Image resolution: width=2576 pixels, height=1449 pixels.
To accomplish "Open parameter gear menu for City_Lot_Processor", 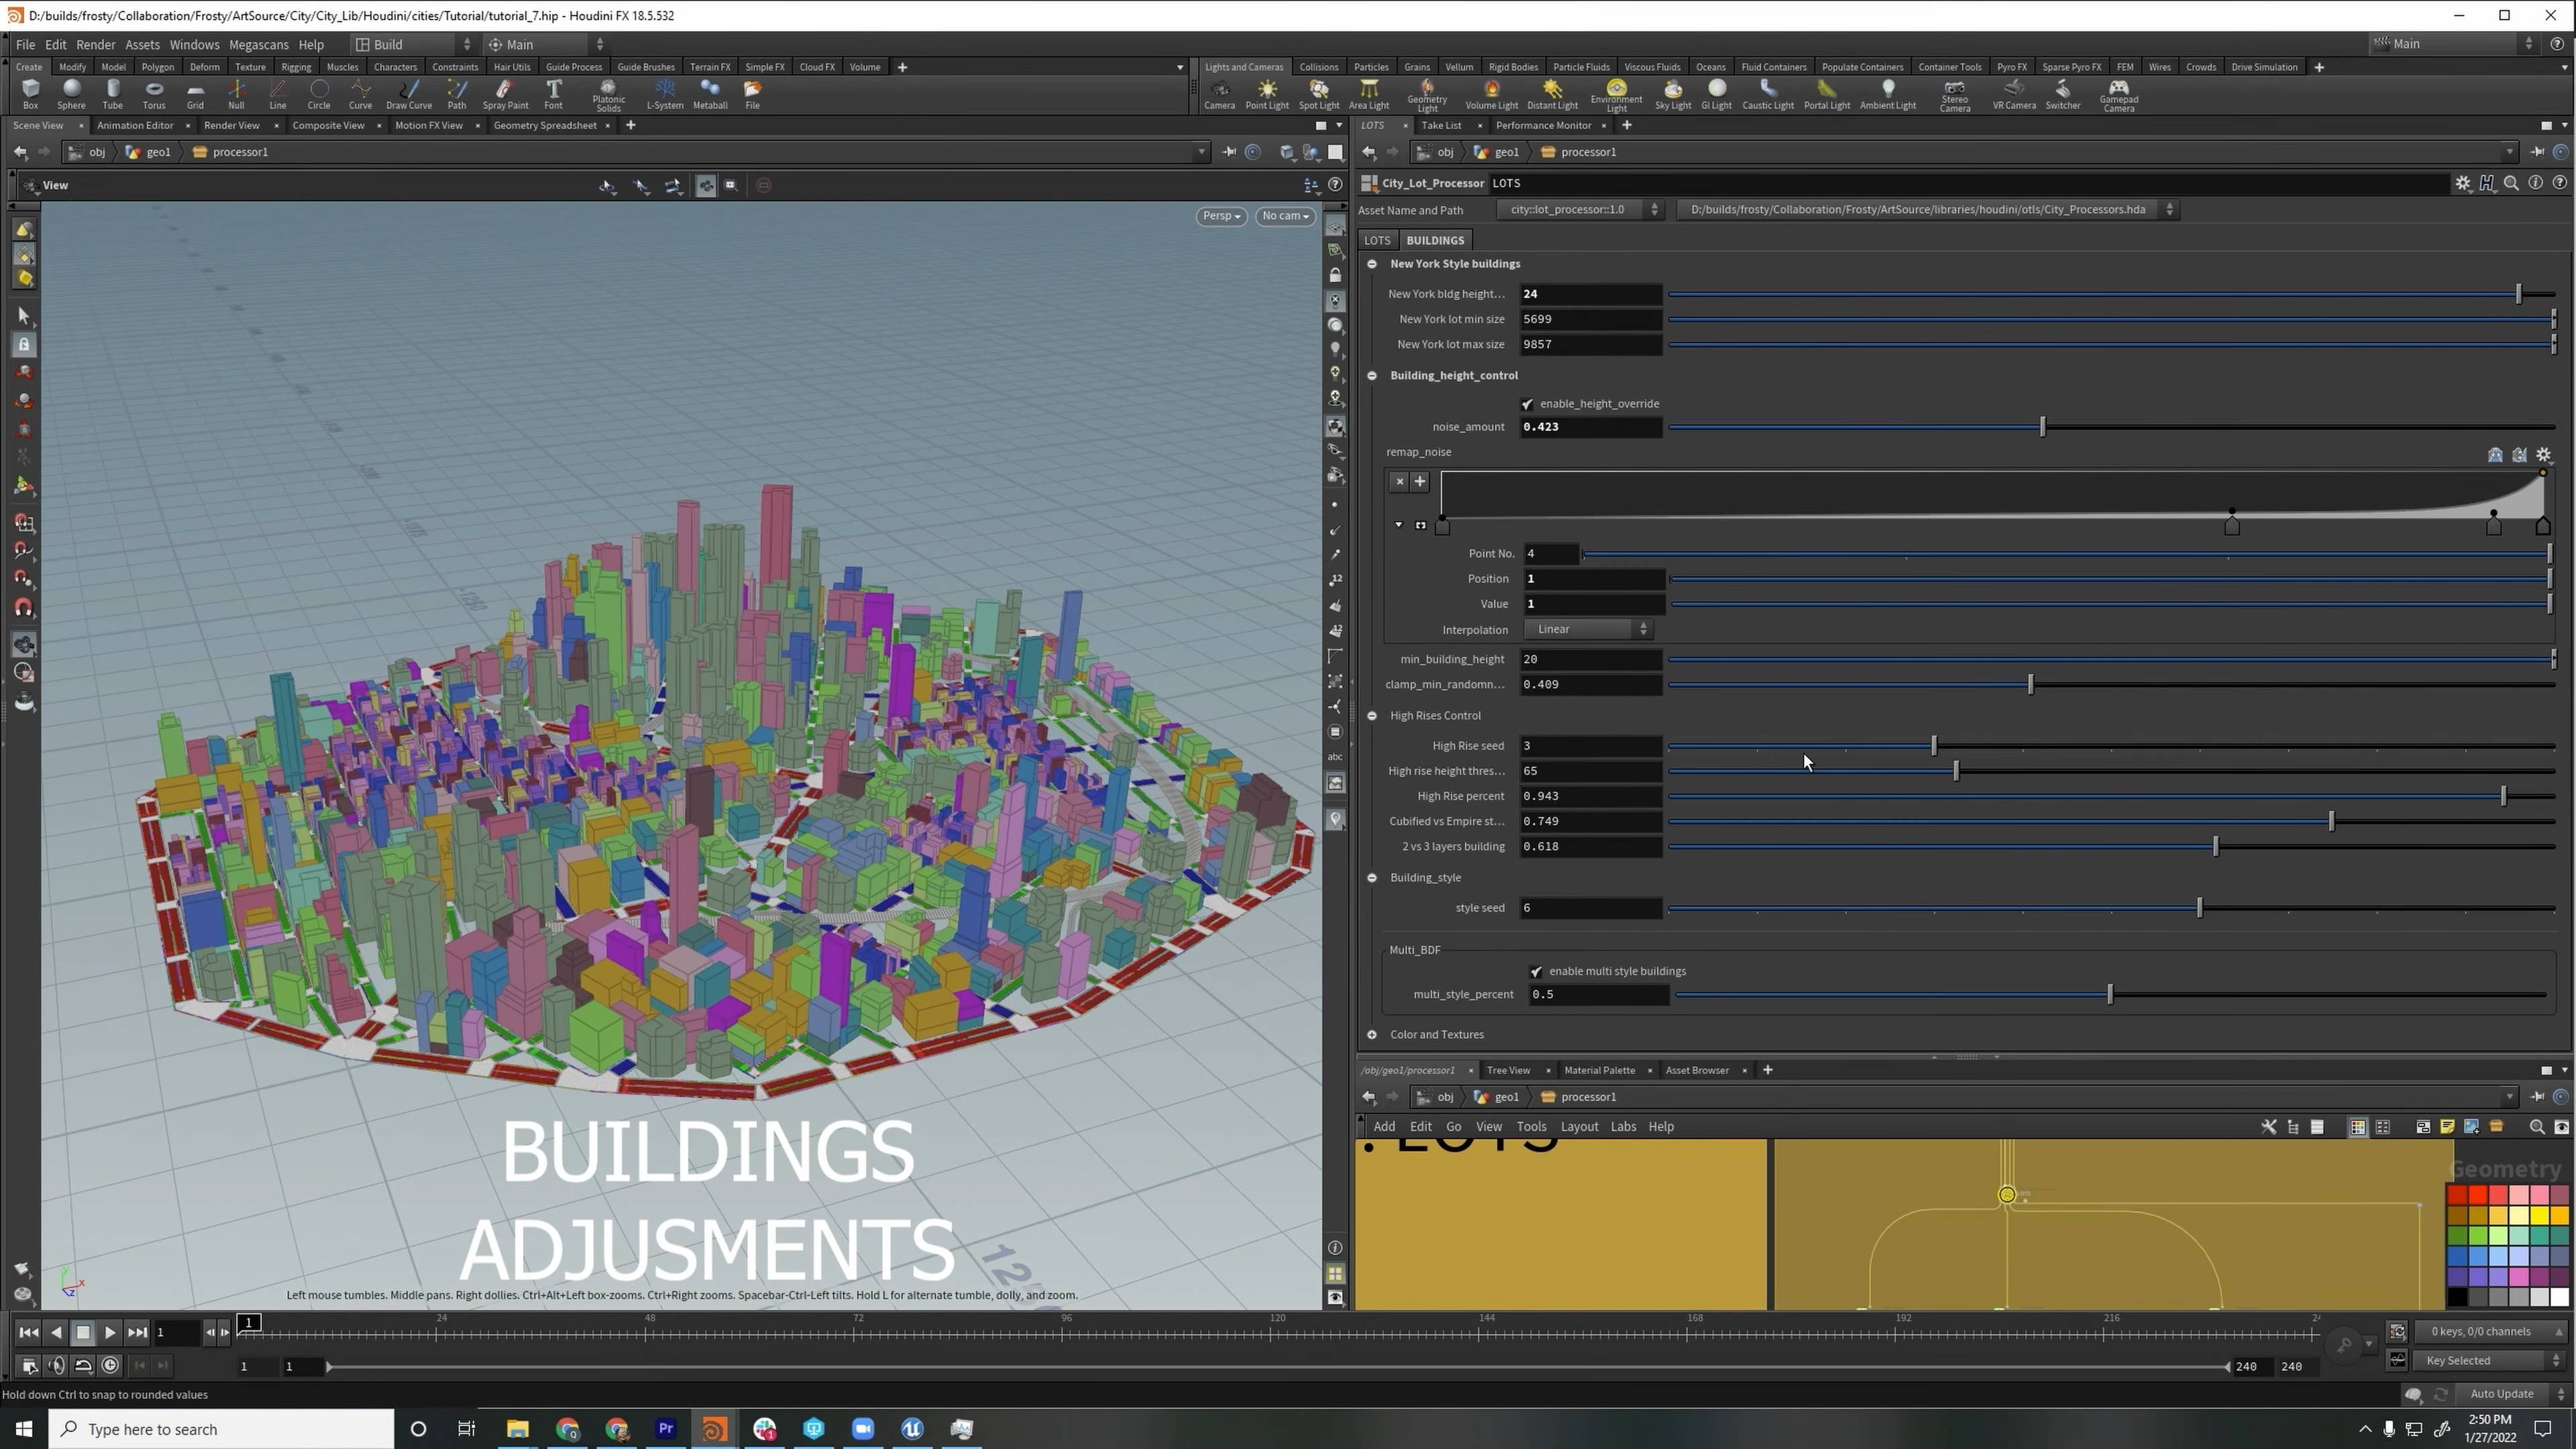I will click(2462, 183).
